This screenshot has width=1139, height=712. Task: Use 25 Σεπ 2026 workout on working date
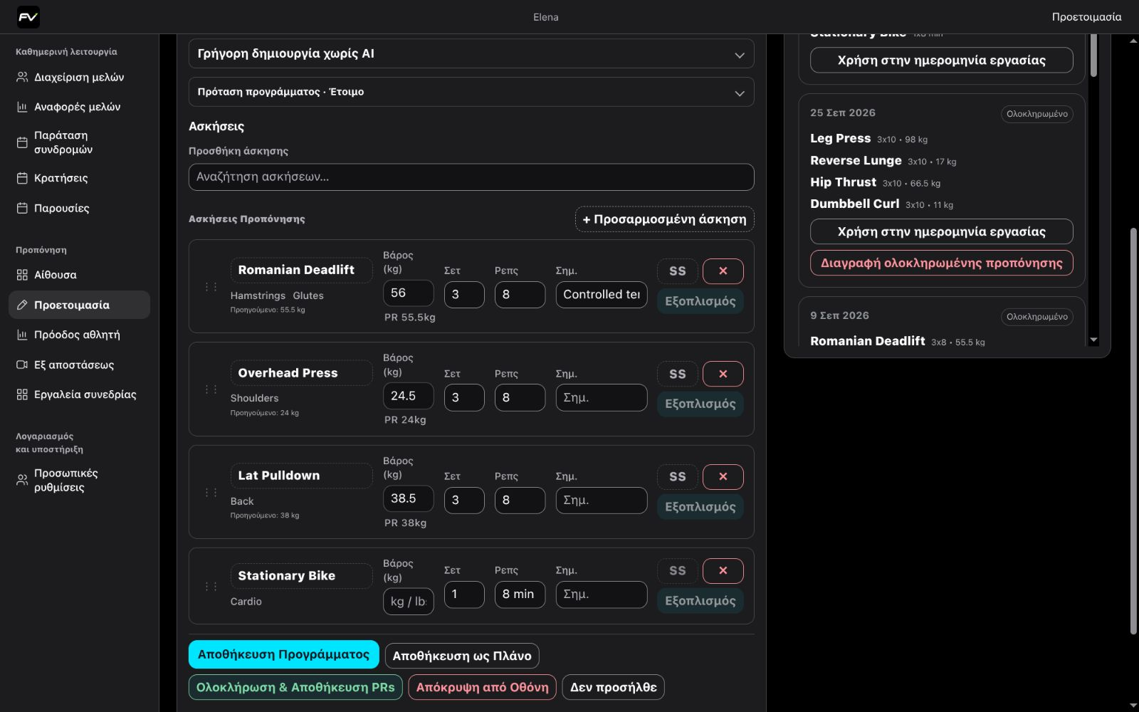pos(942,231)
